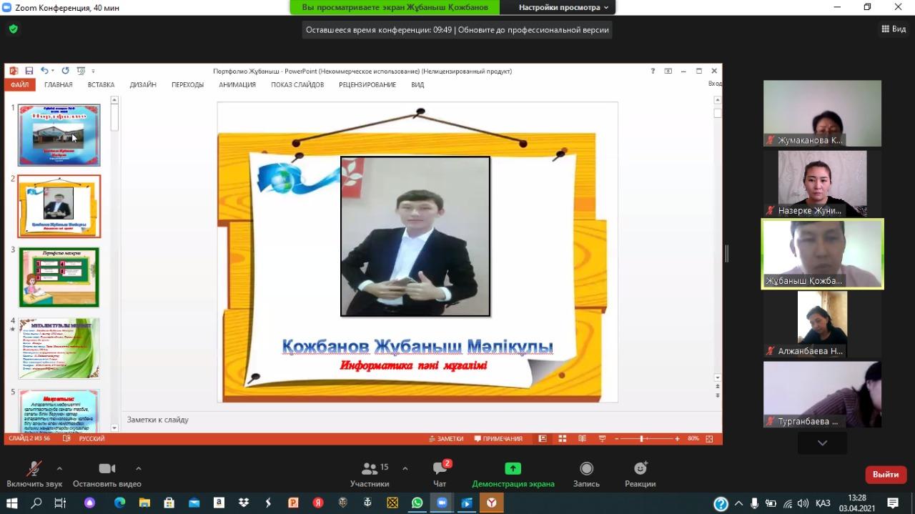Click the Windows Start button
915x514 pixels.
[x=12, y=503]
